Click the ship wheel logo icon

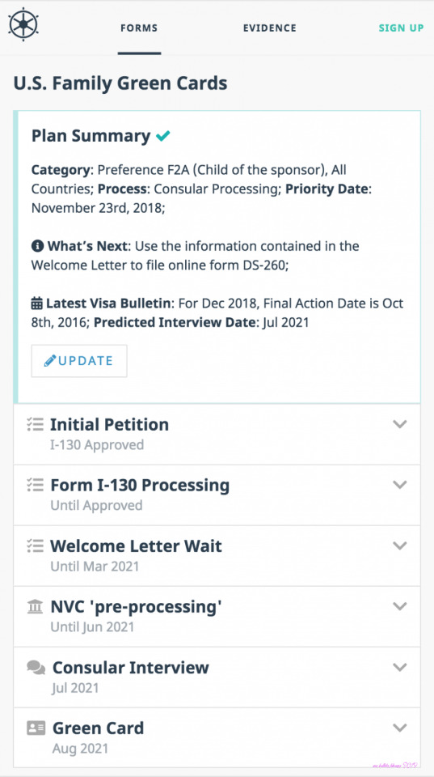(23, 24)
